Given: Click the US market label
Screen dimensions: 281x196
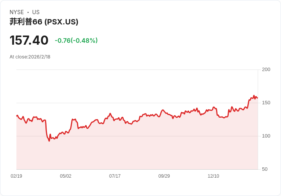Looking at the screenshot, I should click(x=36, y=12).
